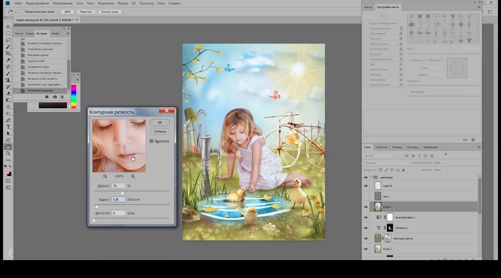Select the Lasso tool

pos(8,40)
